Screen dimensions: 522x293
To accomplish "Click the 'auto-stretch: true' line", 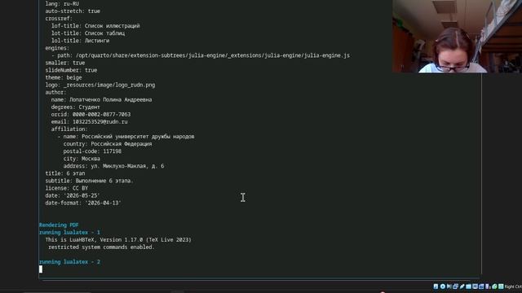I will click(73, 11).
